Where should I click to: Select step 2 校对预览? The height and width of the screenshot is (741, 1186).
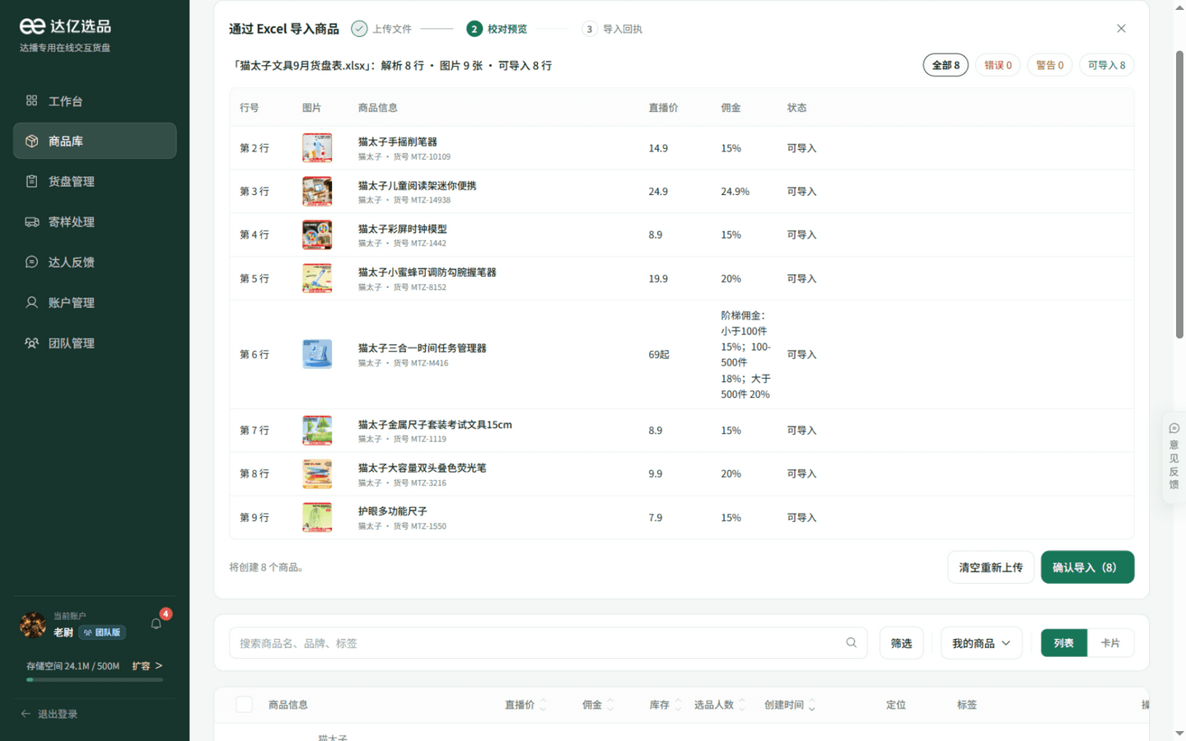click(497, 29)
